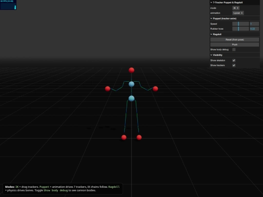Click the Rubber hose value field 0.22
Image resolution: width=263 pixels, height=197 pixels.
(x=254, y=29)
